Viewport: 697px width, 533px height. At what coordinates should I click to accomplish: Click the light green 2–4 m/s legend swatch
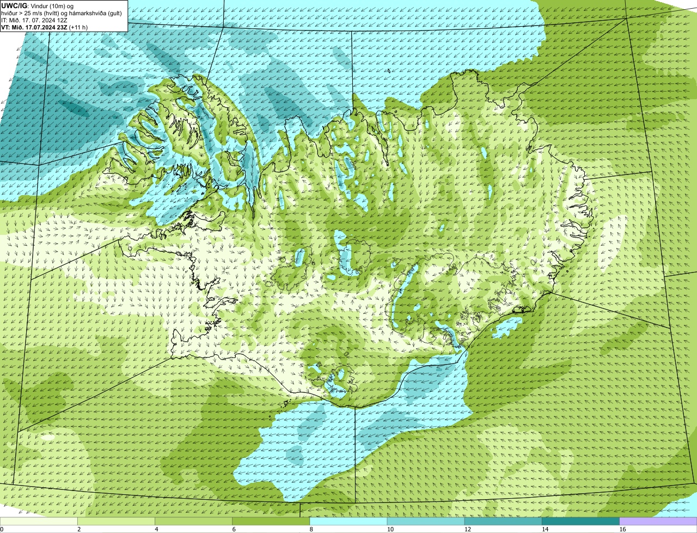(117, 521)
